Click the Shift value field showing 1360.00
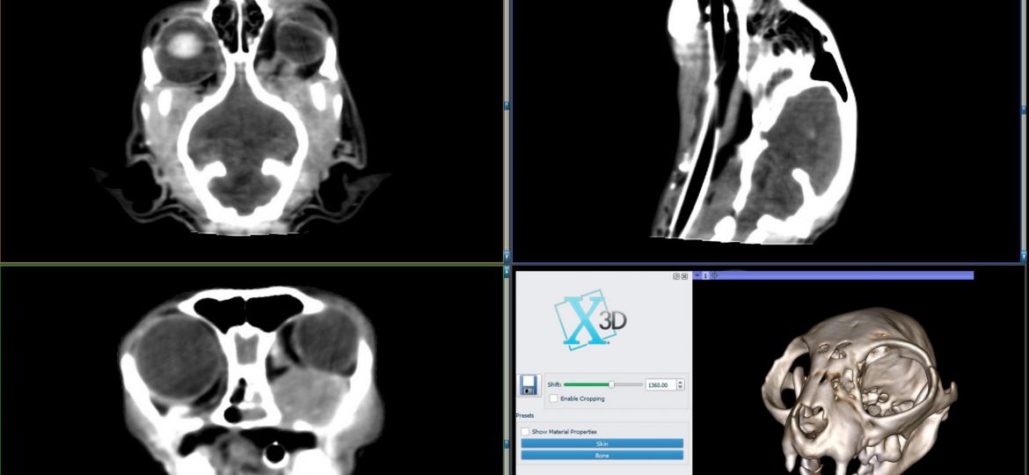Screen dimensions: 1029x475 [660, 384]
